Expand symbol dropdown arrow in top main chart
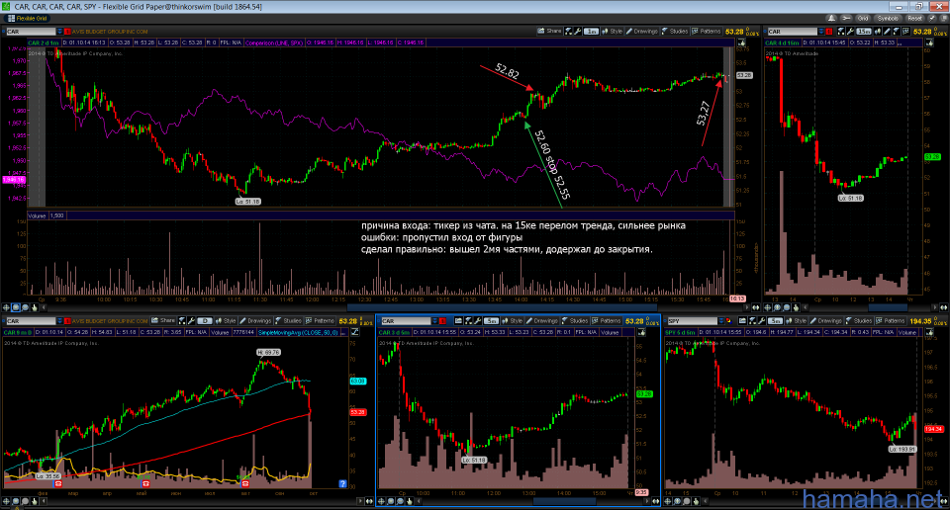The height and width of the screenshot is (510, 950). (59, 32)
